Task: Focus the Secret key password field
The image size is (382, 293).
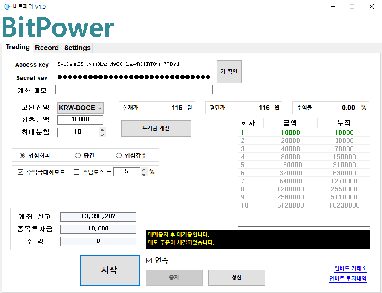Action: (x=134, y=77)
